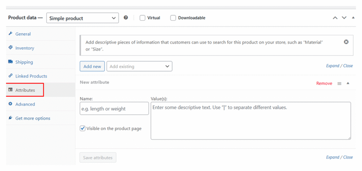Go to the Shipping tab

24,62
